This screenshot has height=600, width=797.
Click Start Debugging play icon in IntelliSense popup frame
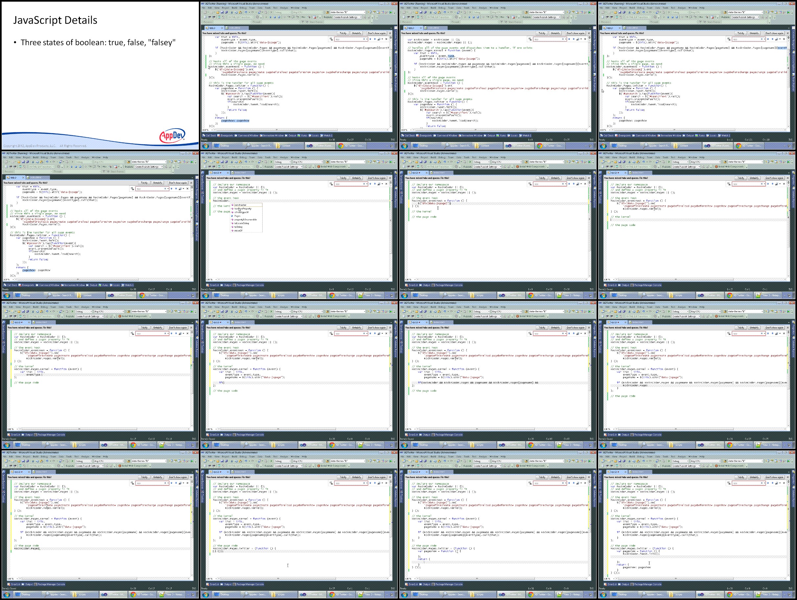click(272, 162)
